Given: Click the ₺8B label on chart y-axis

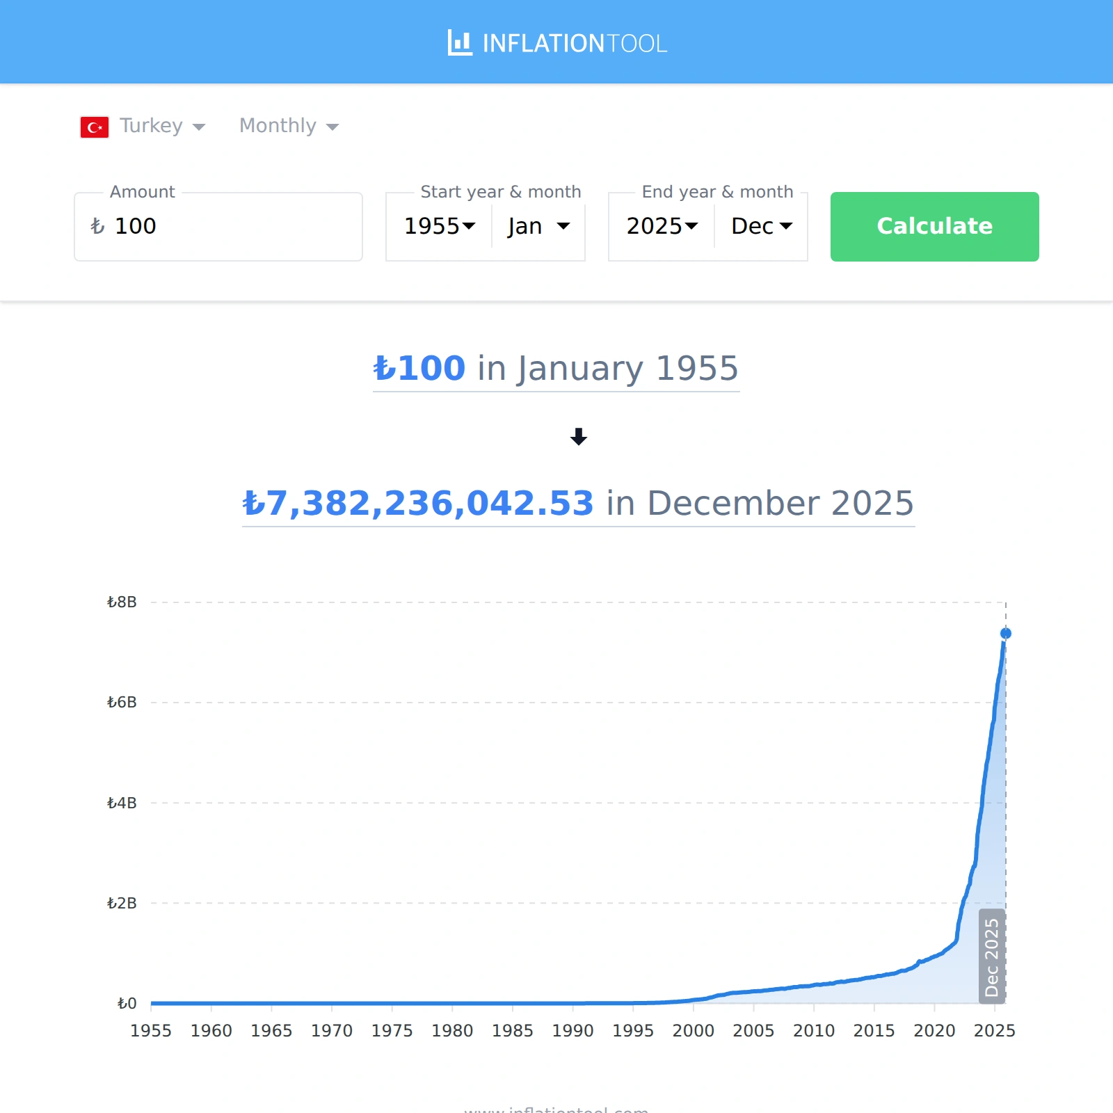Looking at the screenshot, I should [x=122, y=602].
